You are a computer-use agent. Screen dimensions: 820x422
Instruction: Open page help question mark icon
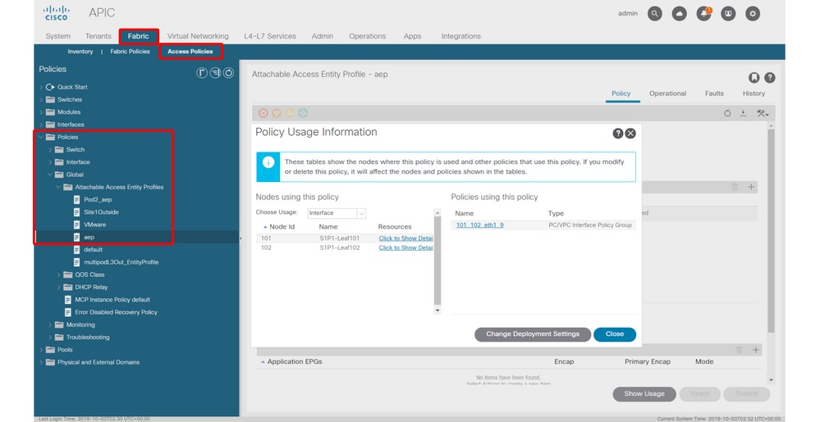770,77
